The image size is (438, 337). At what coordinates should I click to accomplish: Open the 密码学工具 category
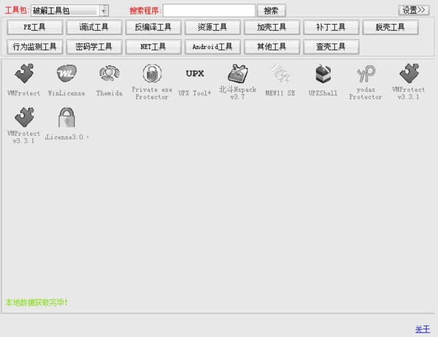pos(94,47)
